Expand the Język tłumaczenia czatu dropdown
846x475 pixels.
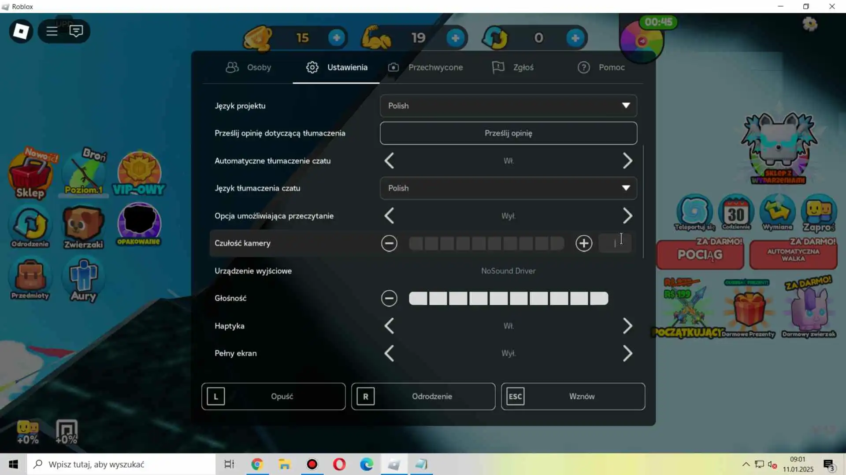[x=508, y=188]
